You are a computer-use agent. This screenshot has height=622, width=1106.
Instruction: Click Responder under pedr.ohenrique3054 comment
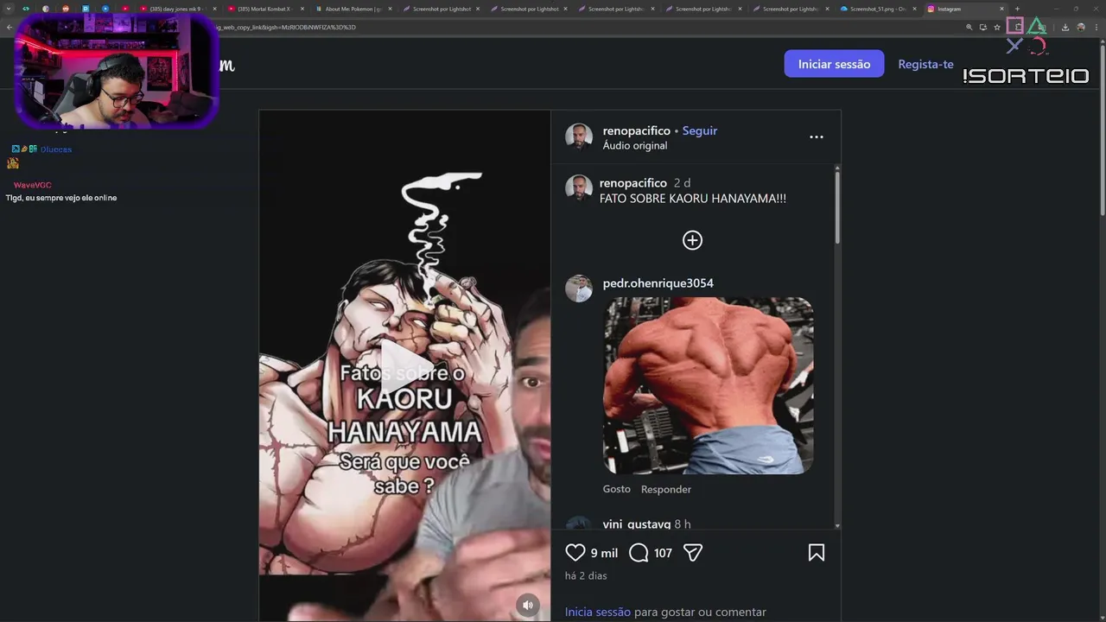(666, 489)
